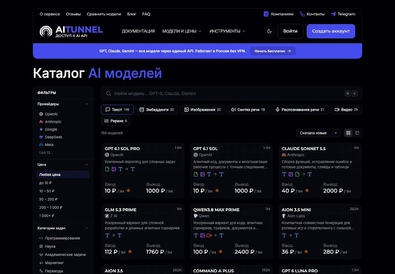Click the AITUNNEL logo
395x274 pixels.
pos(71,31)
